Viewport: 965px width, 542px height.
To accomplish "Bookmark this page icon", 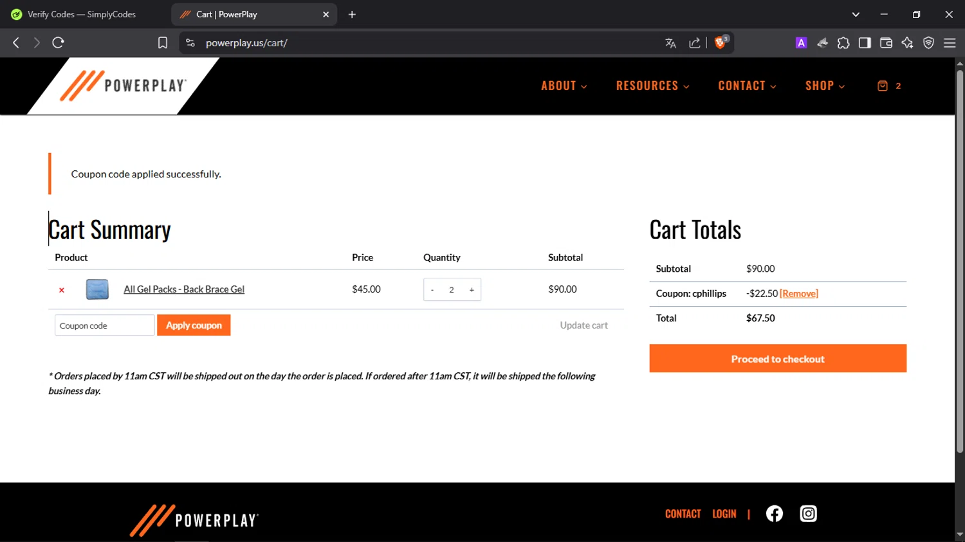I will [x=163, y=43].
